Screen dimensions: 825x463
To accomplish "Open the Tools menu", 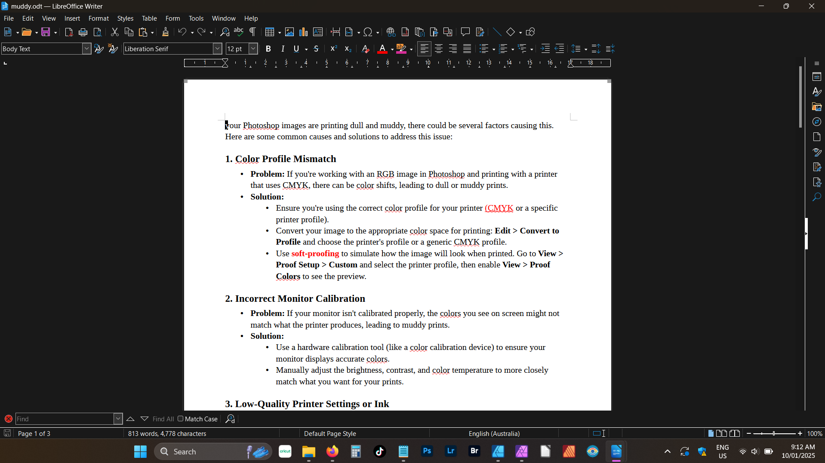I will [x=196, y=18].
